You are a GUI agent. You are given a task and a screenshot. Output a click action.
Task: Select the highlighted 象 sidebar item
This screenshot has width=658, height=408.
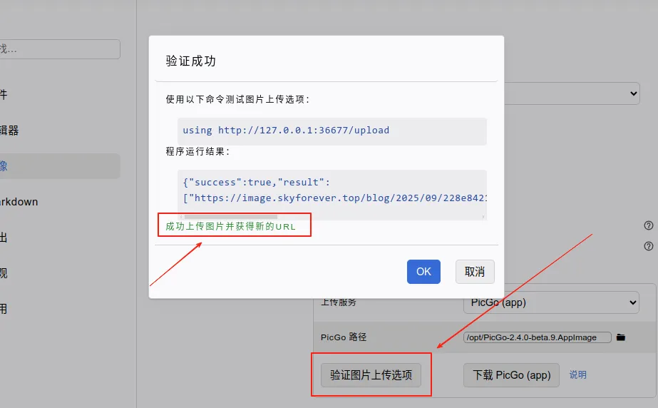point(60,166)
